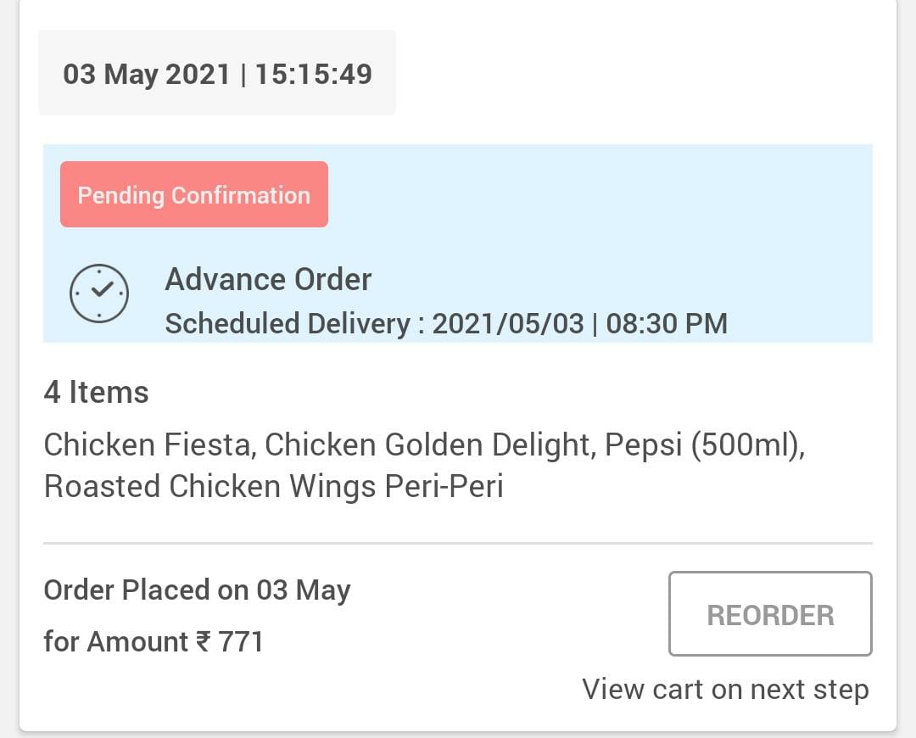Screen dimensions: 916x738
Task: Select the Pepsi (500ml) item text
Action: tap(705, 445)
